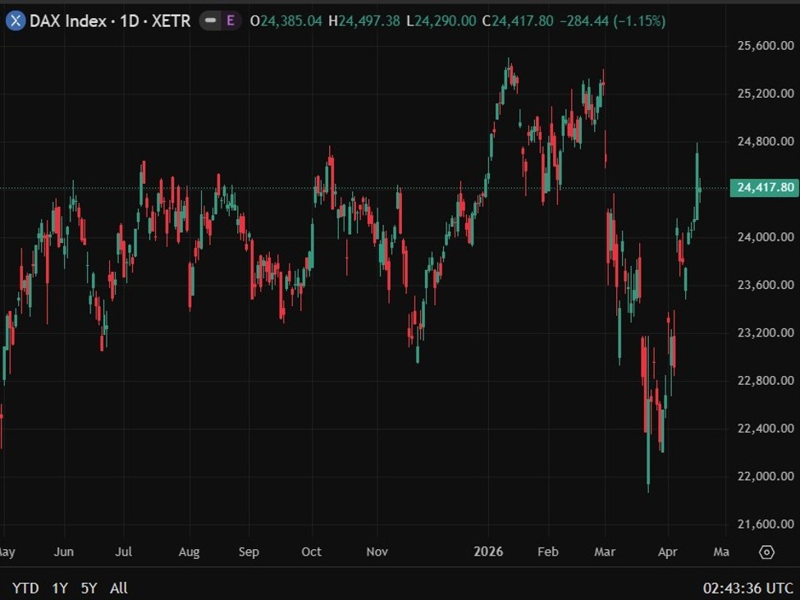
Task: Click the 02:43:36 UTC clock display
Action: 747,589
